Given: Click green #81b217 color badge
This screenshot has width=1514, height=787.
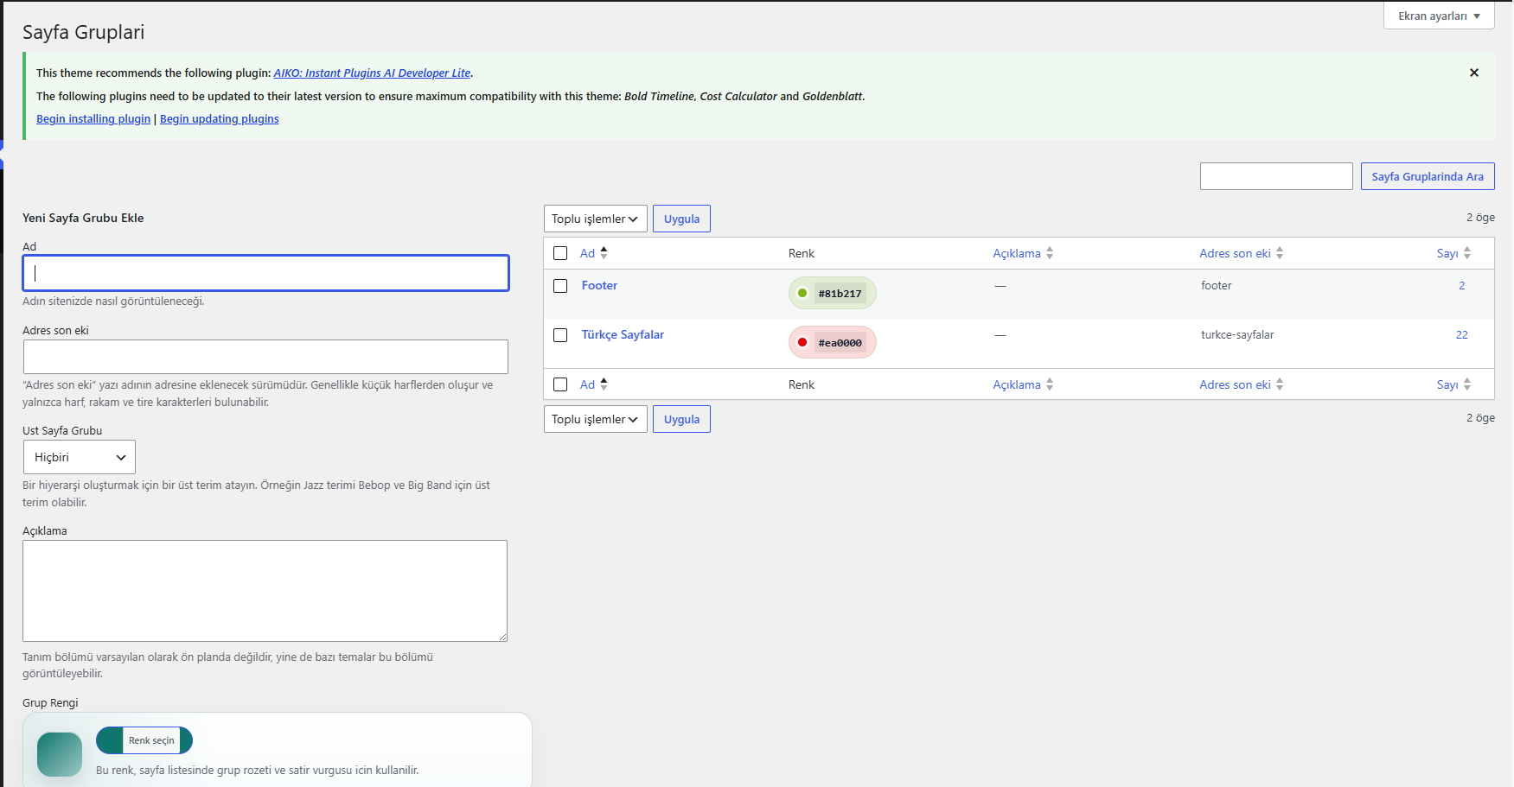Looking at the screenshot, I should pyautogui.click(x=833, y=293).
